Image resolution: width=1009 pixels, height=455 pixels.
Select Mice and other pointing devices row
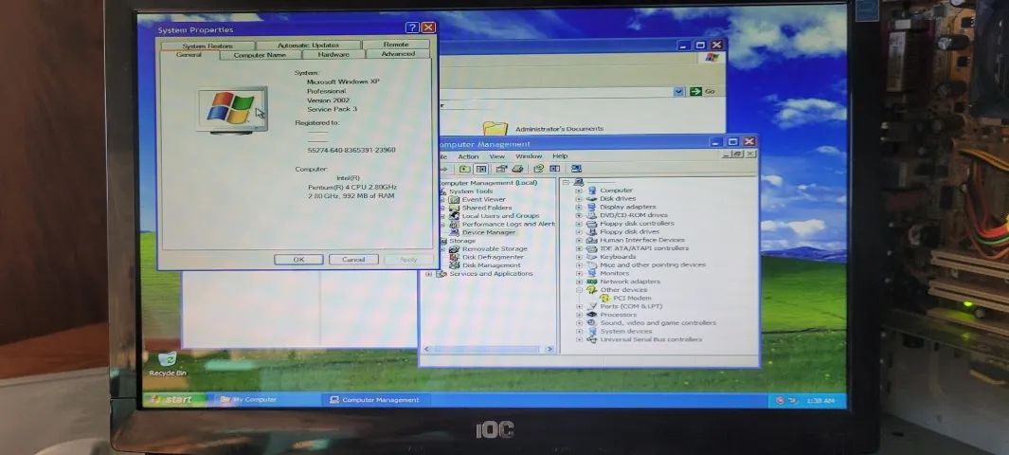(646, 265)
